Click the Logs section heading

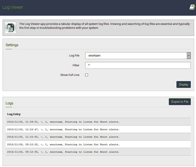(9, 103)
